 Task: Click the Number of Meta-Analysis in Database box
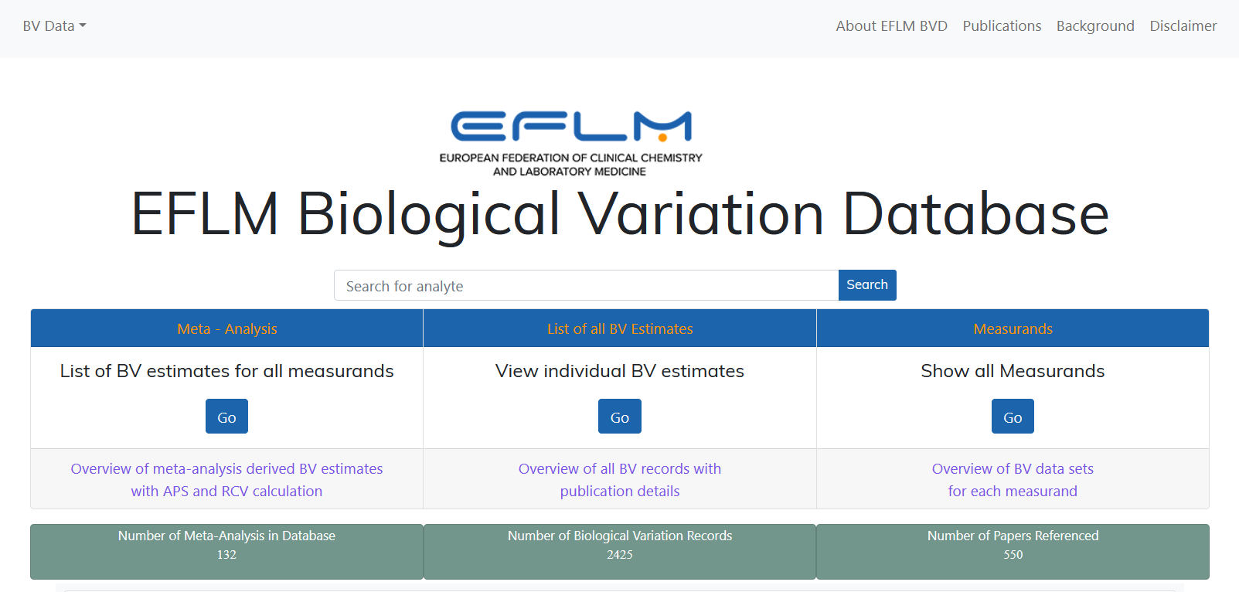[x=226, y=552]
